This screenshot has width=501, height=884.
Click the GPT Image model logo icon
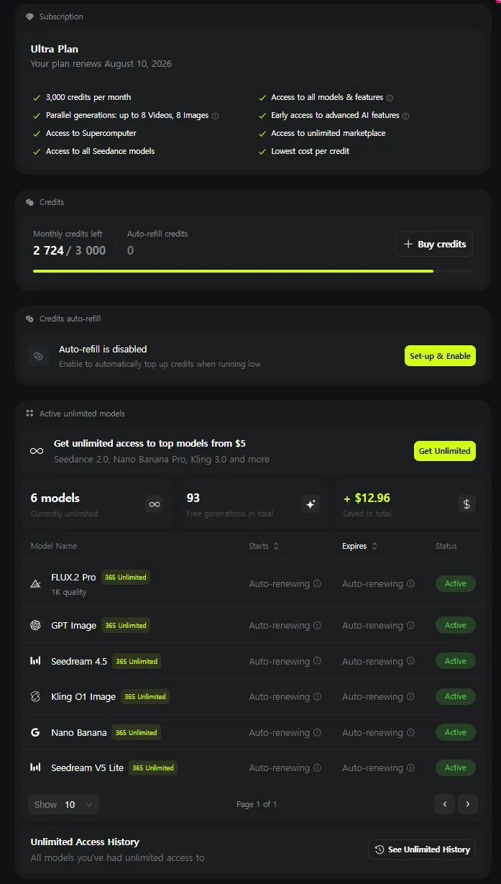coord(35,625)
